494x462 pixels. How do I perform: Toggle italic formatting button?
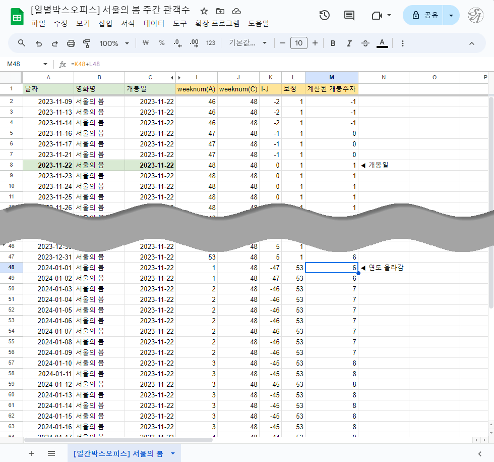point(349,43)
